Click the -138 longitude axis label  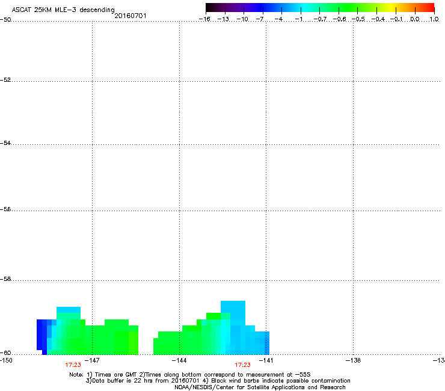pyautogui.click(x=354, y=360)
